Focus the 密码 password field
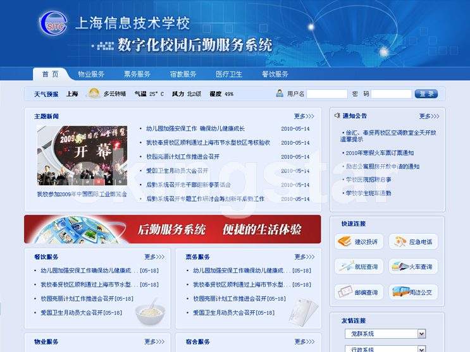The width and height of the screenshot is (470, 352). [391, 94]
